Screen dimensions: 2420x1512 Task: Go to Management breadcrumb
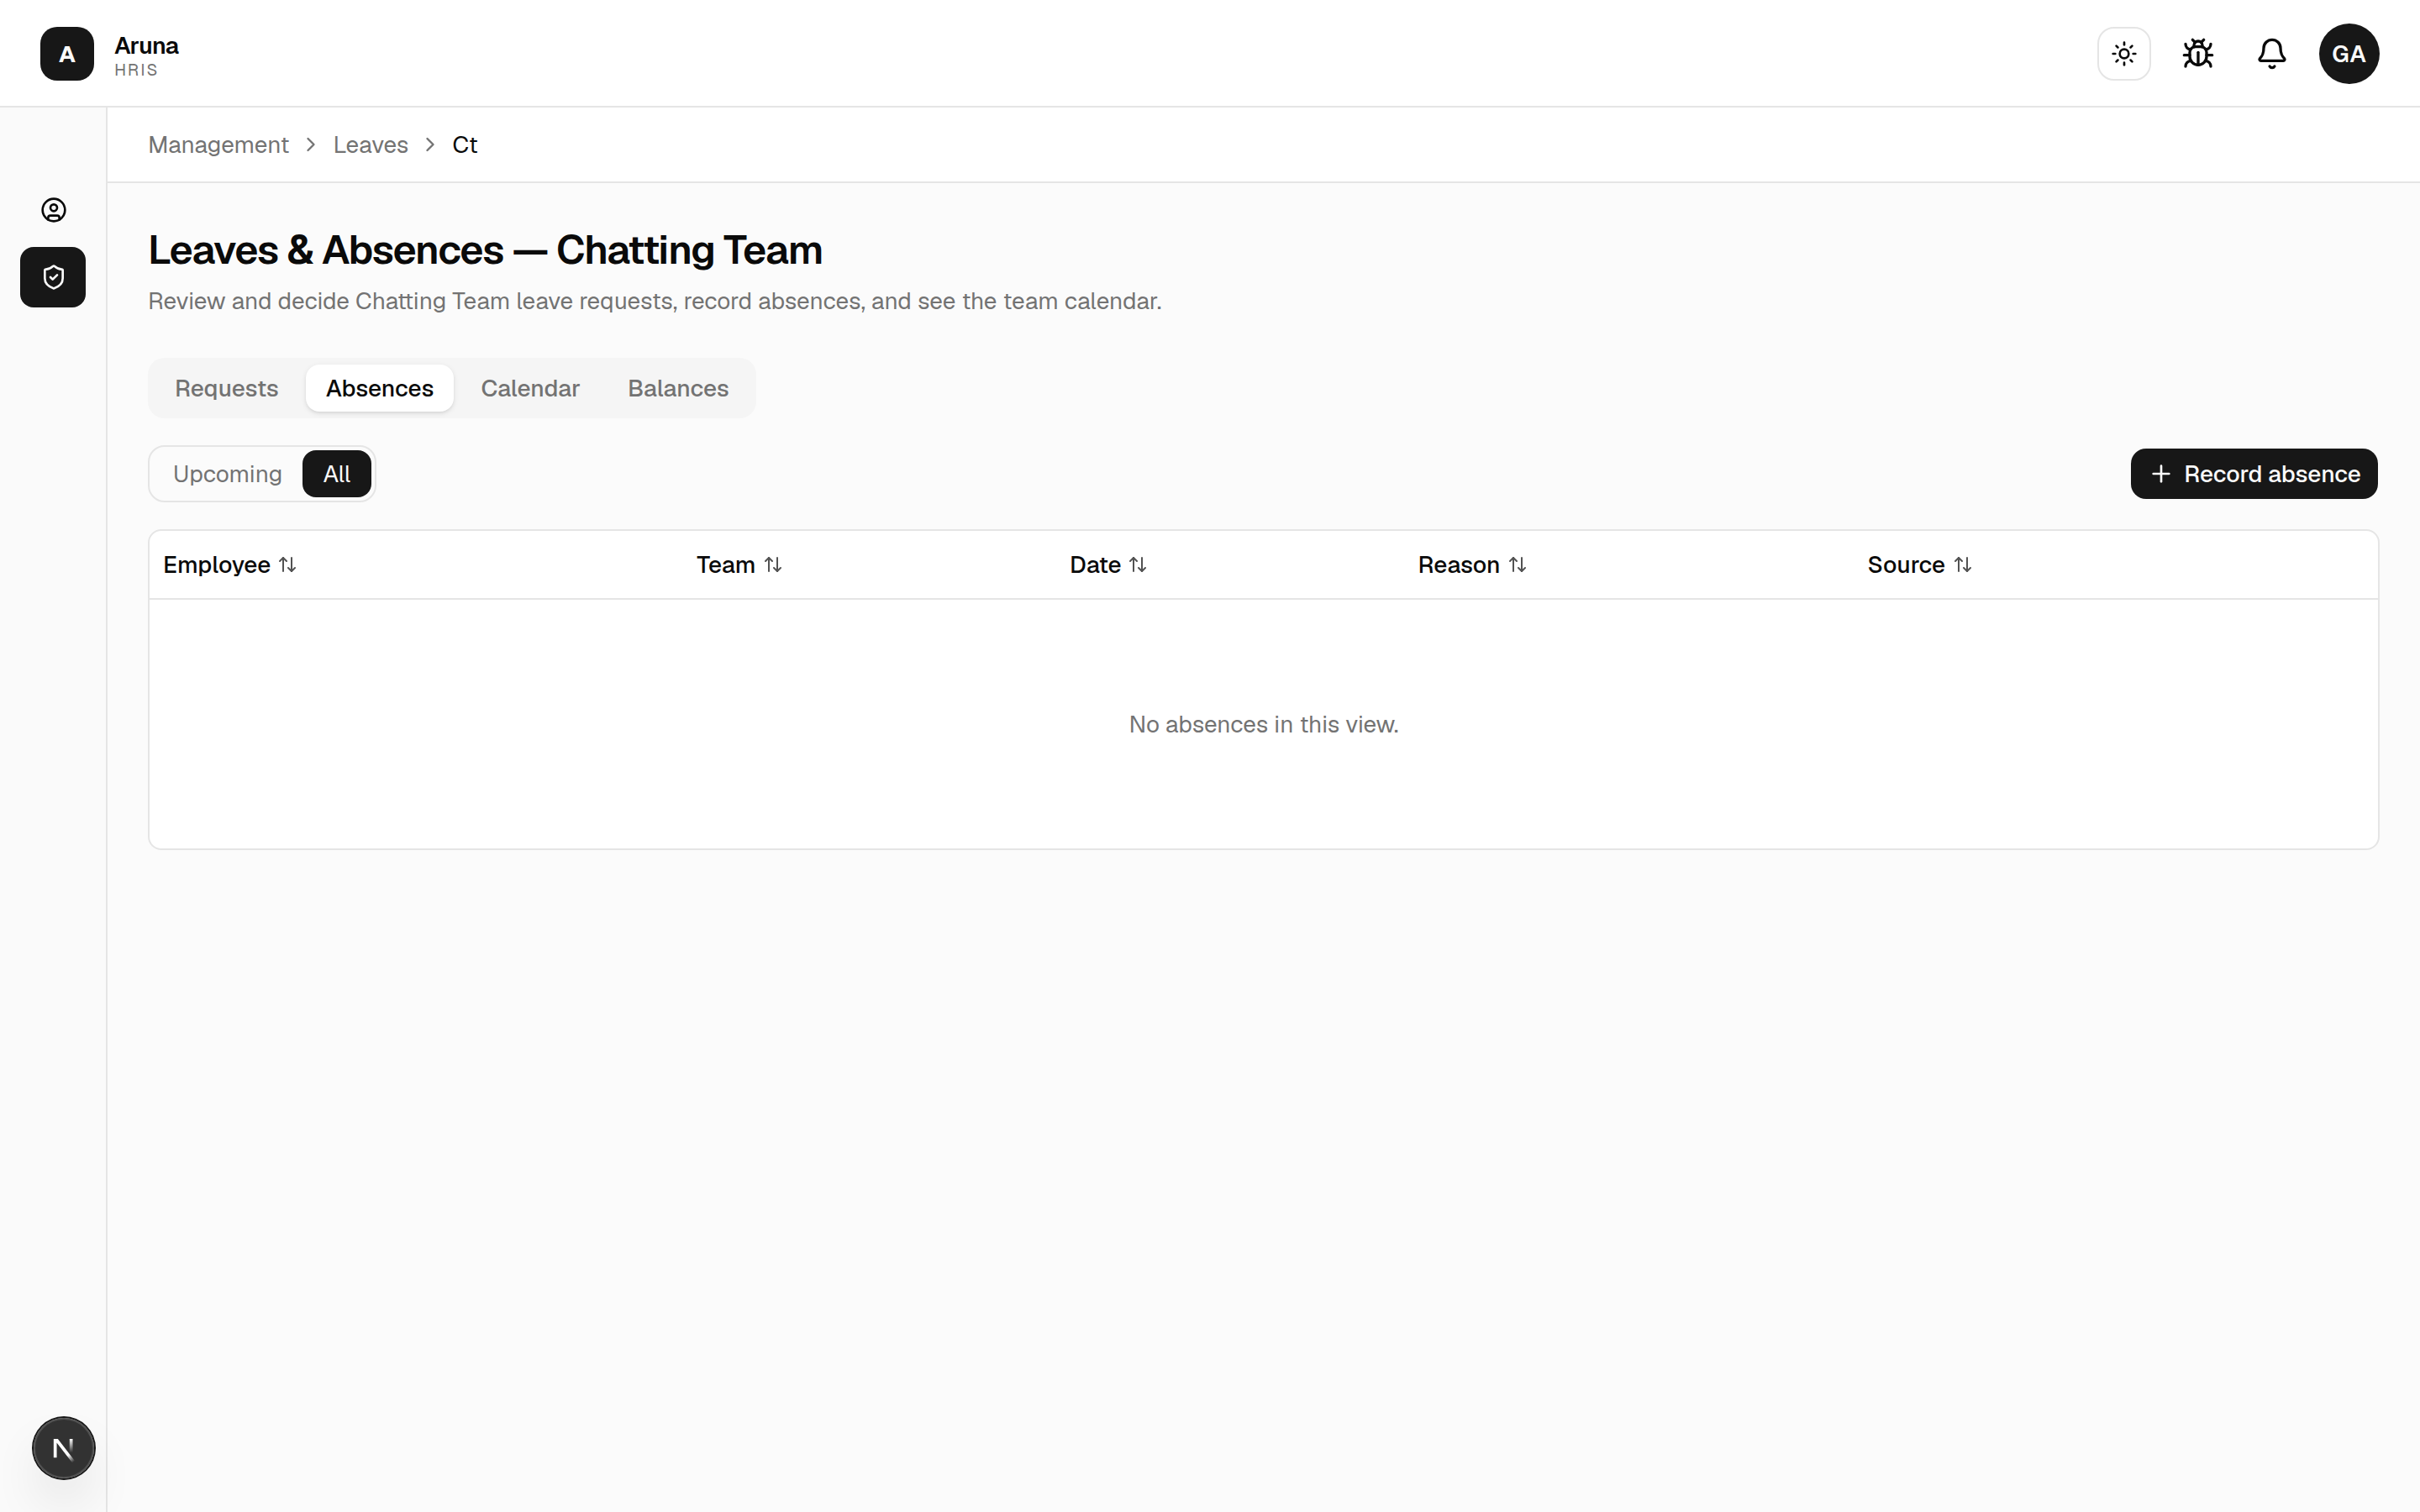click(219, 145)
